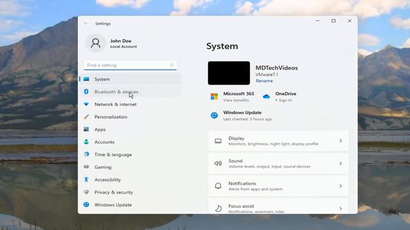Screen dimensions: 410x230
Task: Click the OneDrive cloud icon
Action: (266, 96)
